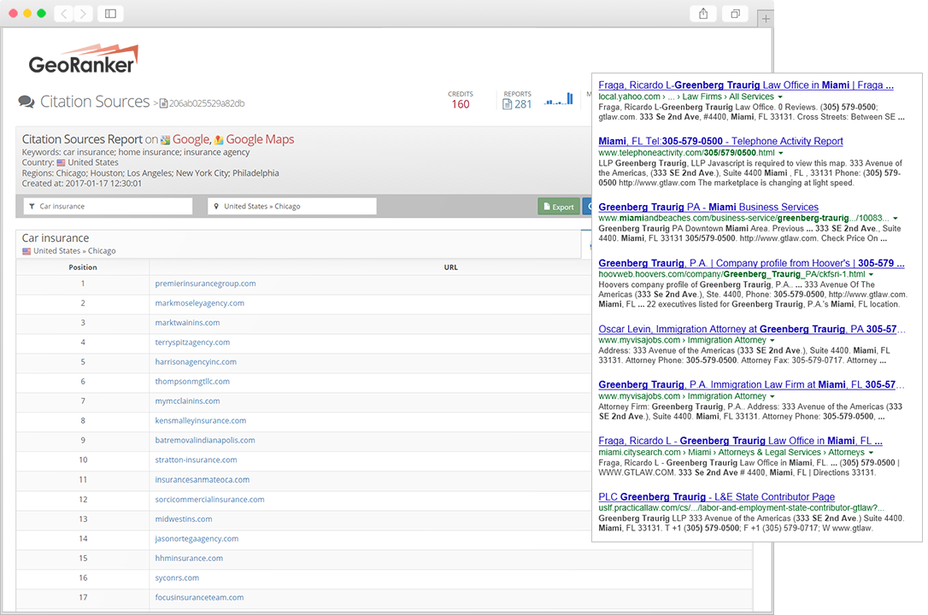Open midwestins.com link

[x=184, y=519]
